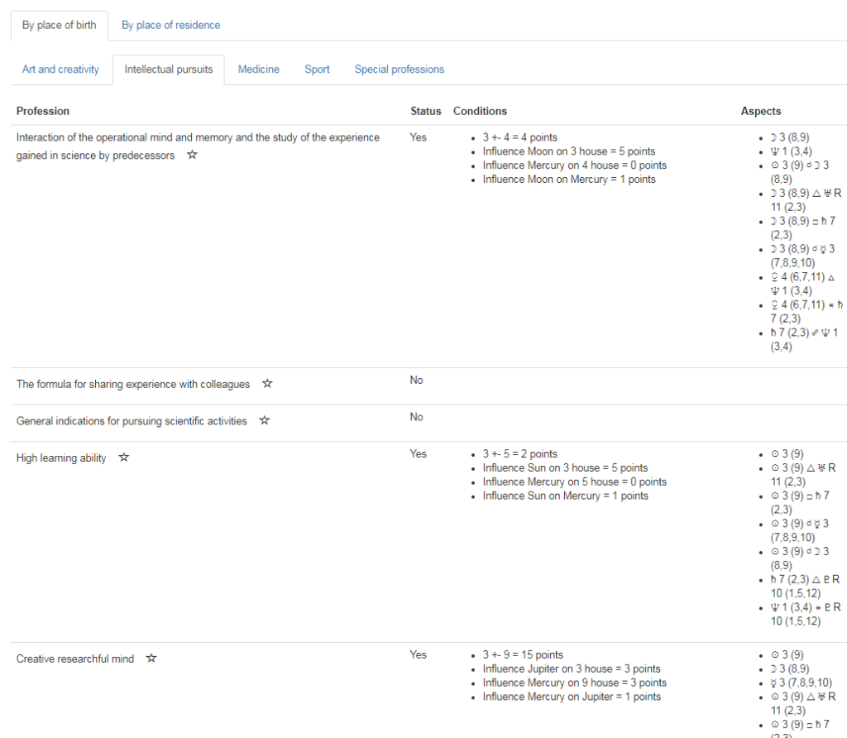Image resolution: width=847 pixels, height=738 pixels.
Task: Click star beside General indications for scientific activities
Action: [x=265, y=421]
